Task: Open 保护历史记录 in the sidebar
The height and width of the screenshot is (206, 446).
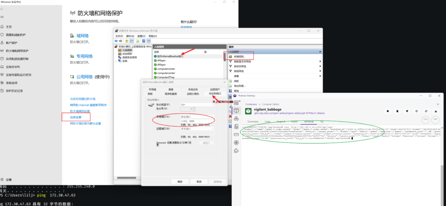Action: click(x=14, y=91)
